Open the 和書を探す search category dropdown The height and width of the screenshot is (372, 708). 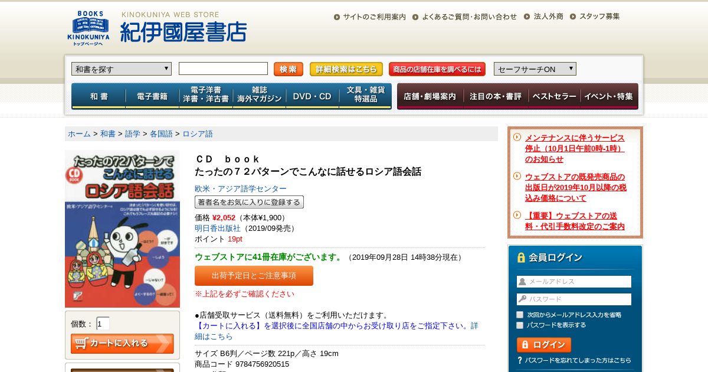(122, 69)
